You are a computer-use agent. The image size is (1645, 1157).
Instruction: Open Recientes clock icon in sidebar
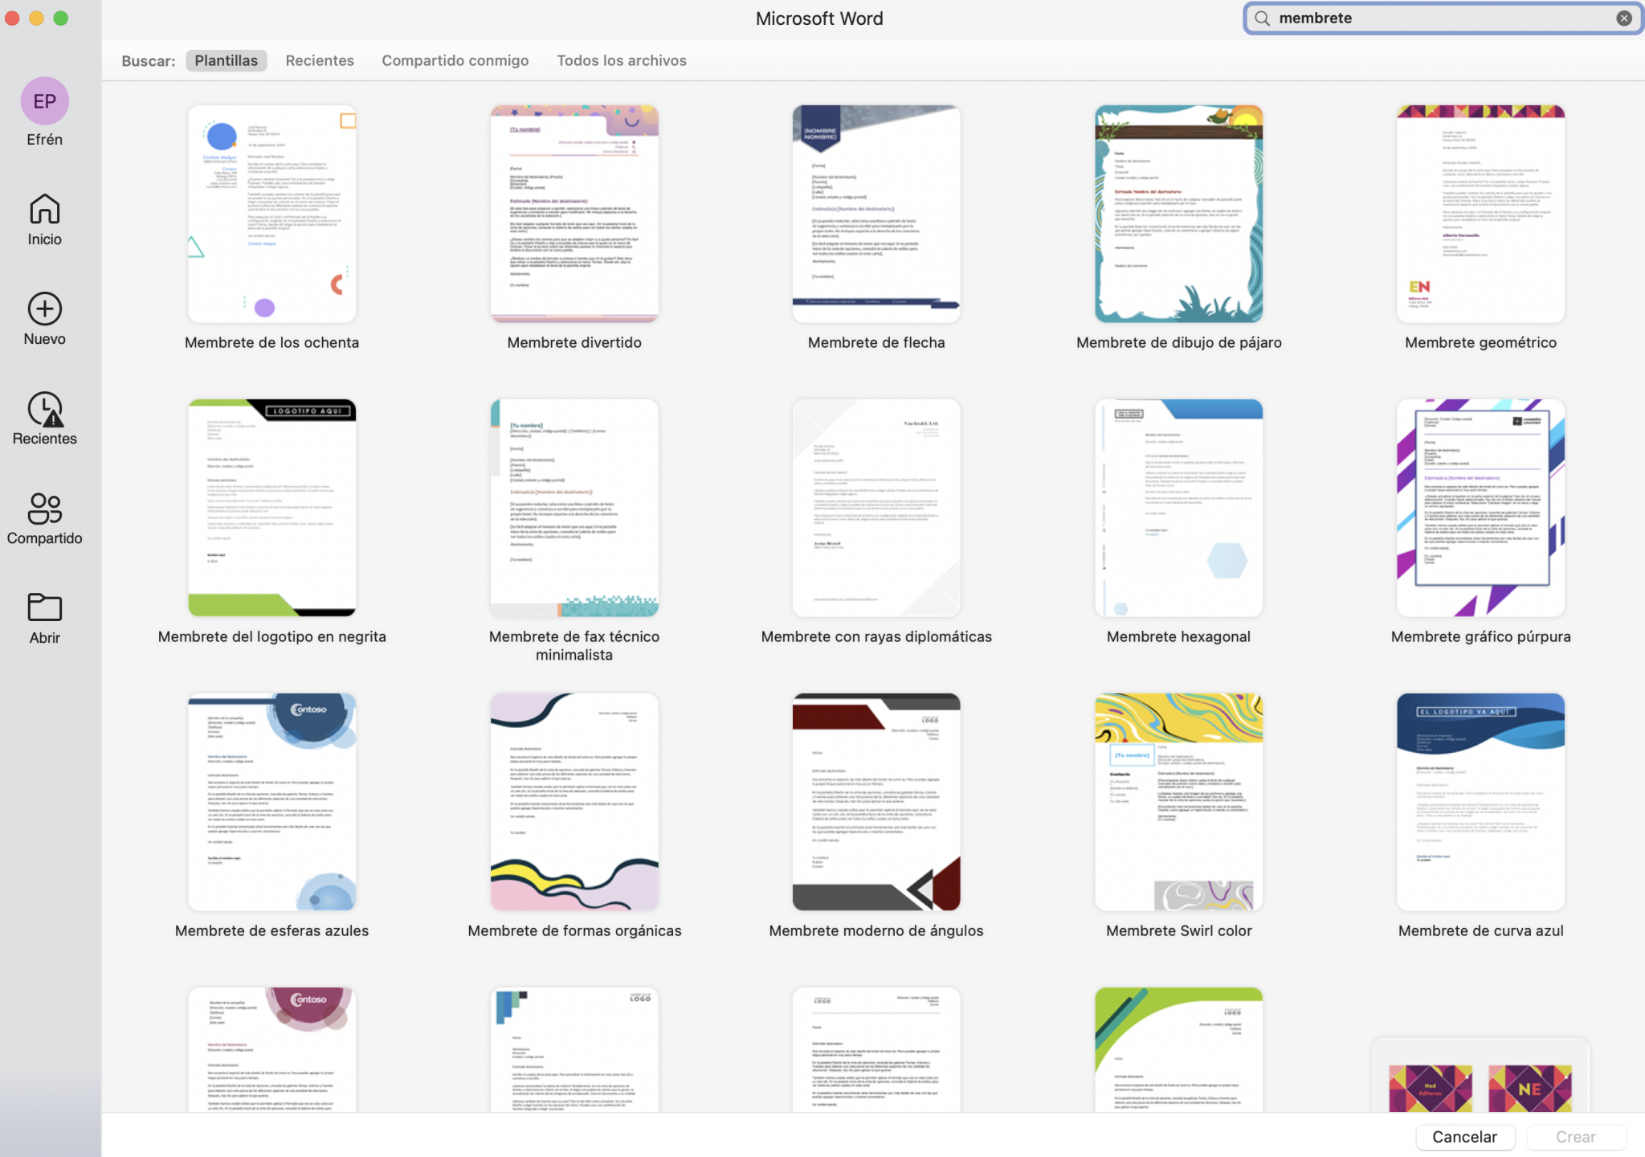click(44, 409)
